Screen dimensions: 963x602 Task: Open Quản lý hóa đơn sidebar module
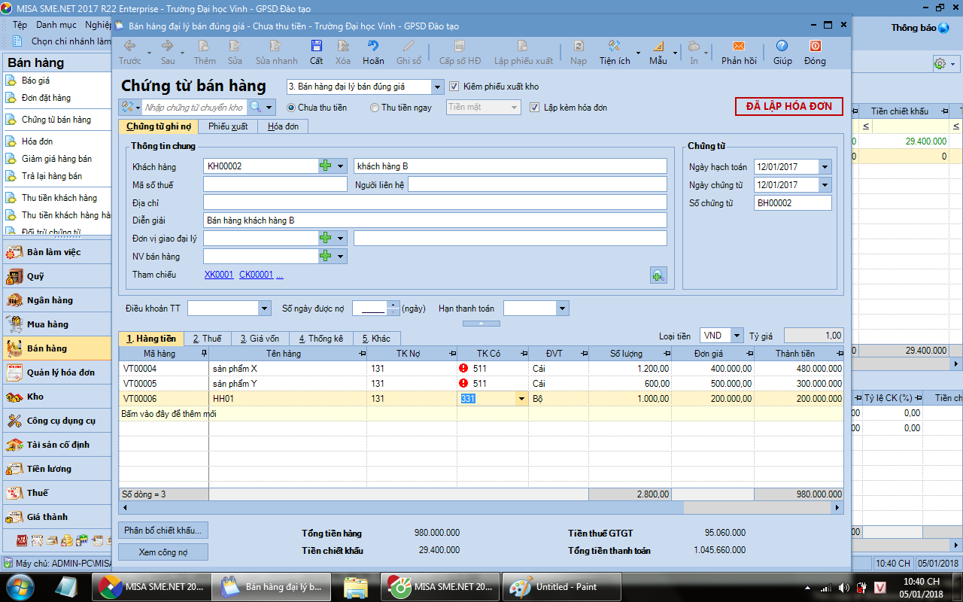pyautogui.click(x=57, y=372)
